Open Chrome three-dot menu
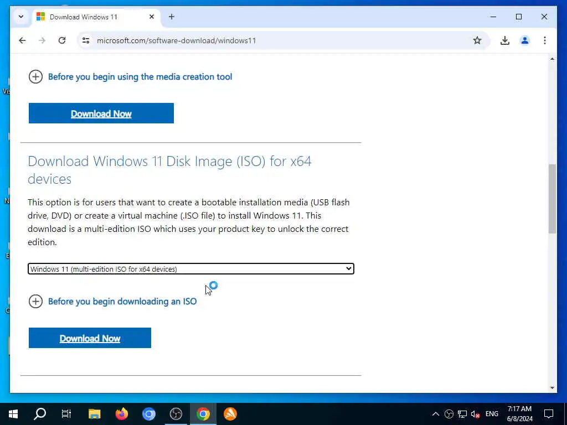This screenshot has height=425, width=567. pyautogui.click(x=545, y=40)
